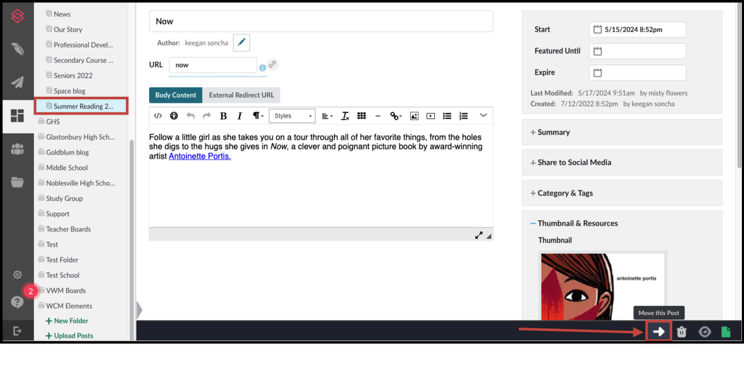Apply bulleted list formatting
The width and height of the screenshot is (744, 366).
447,116
